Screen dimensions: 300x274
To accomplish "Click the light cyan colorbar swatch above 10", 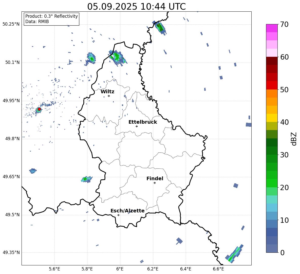I will (272, 216).
